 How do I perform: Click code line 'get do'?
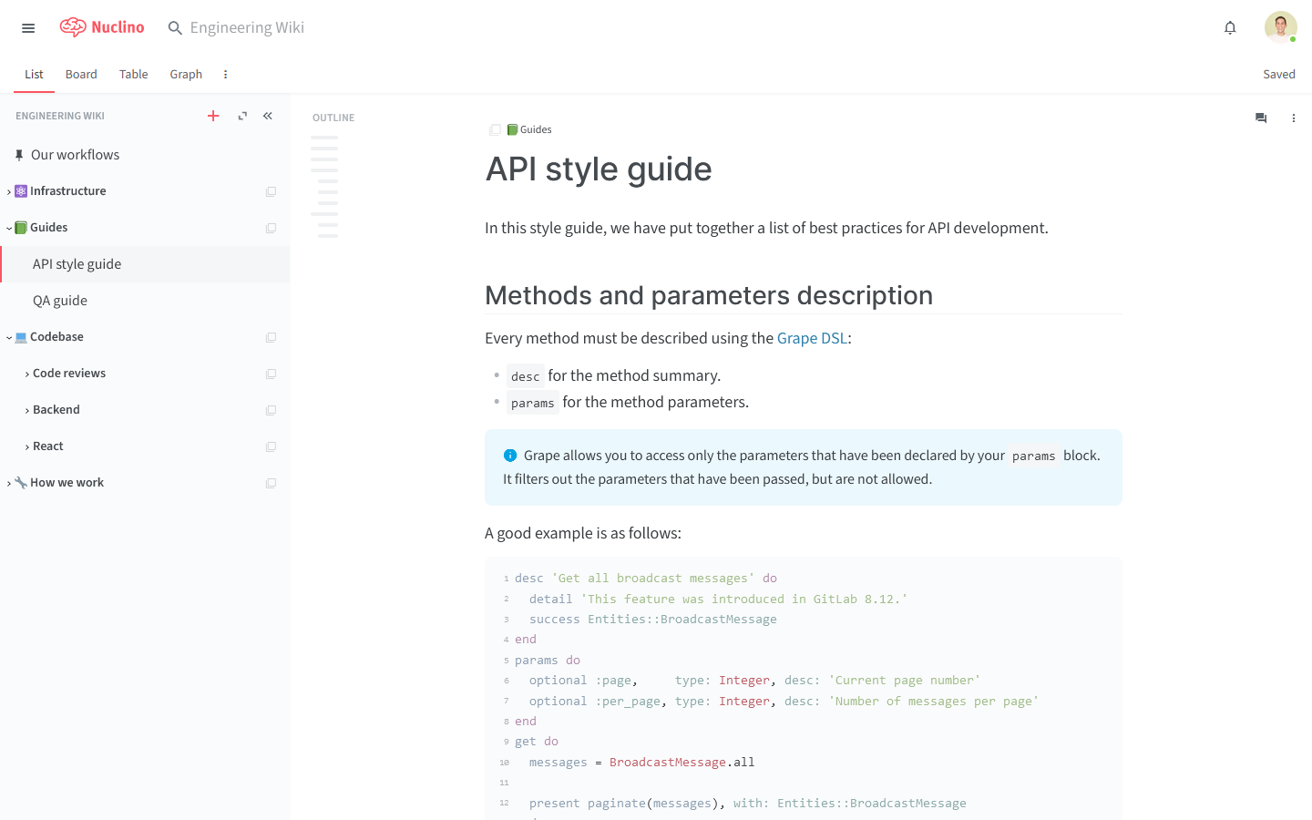tap(537, 742)
